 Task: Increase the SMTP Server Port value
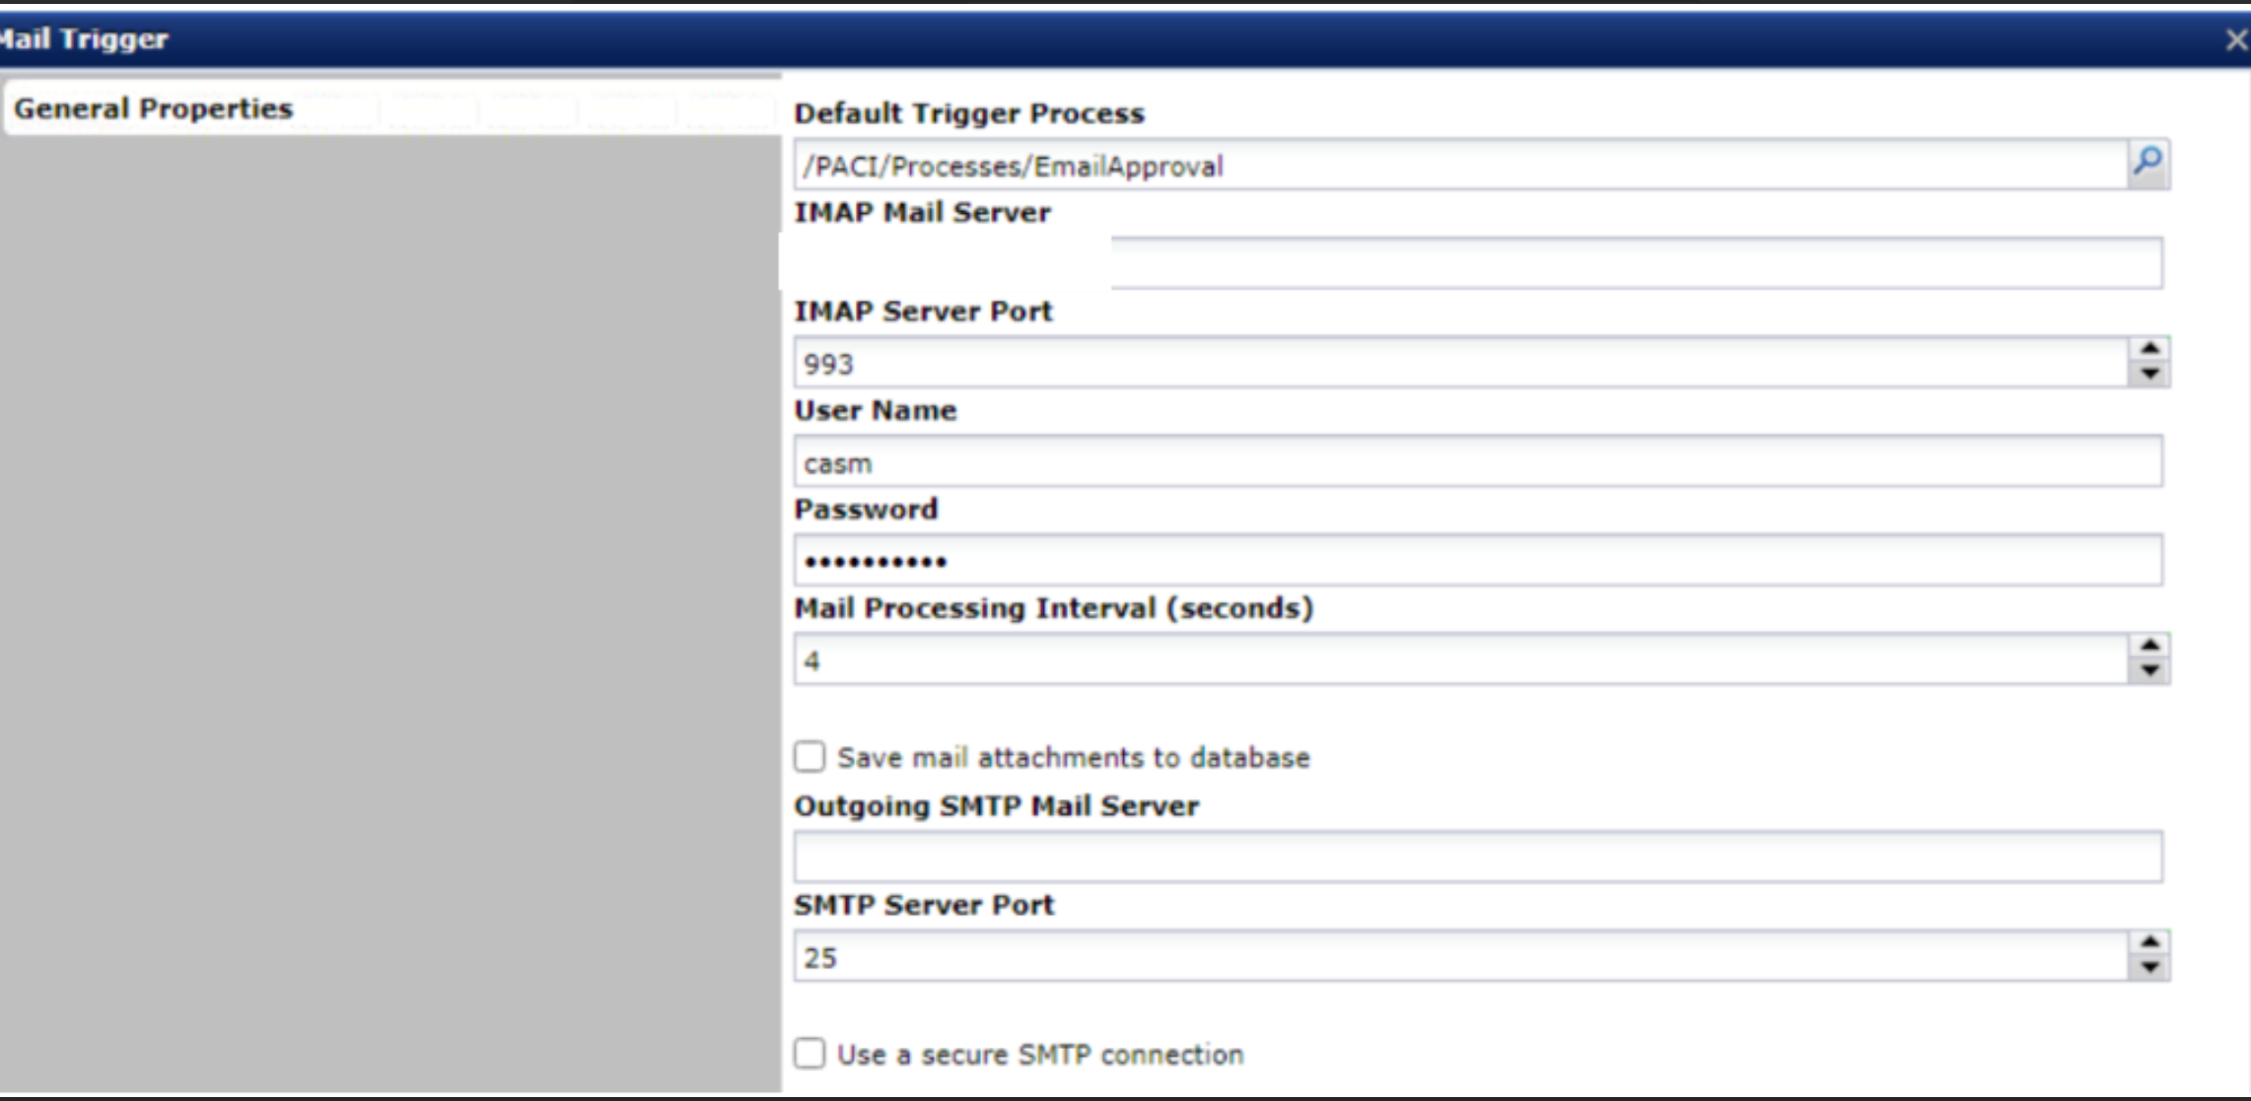click(x=2149, y=942)
